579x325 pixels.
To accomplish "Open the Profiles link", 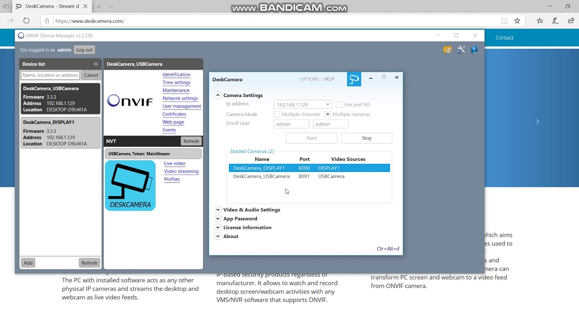I will [172, 179].
